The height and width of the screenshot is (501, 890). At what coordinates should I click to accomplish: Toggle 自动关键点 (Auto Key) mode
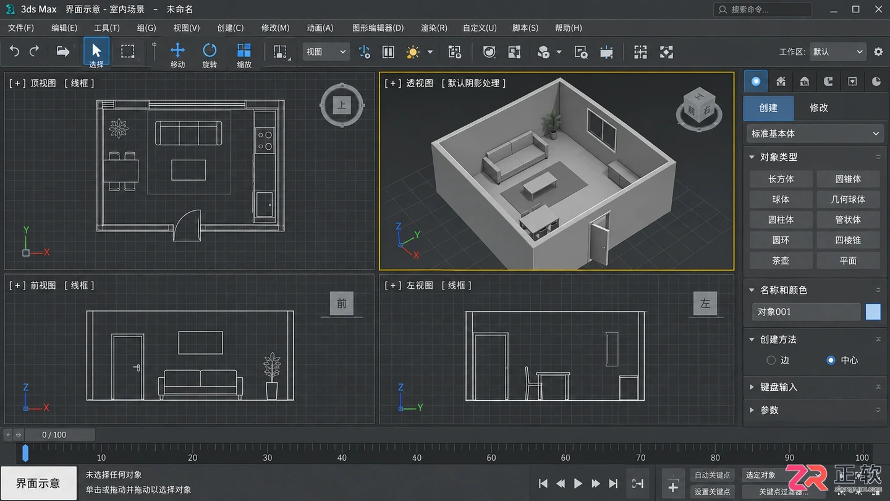(x=713, y=475)
